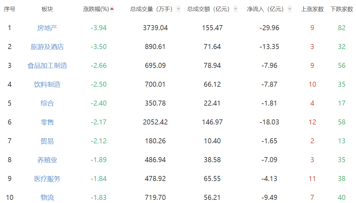
Task: Click the 下跌家数 column header
Action: click(x=341, y=9)
